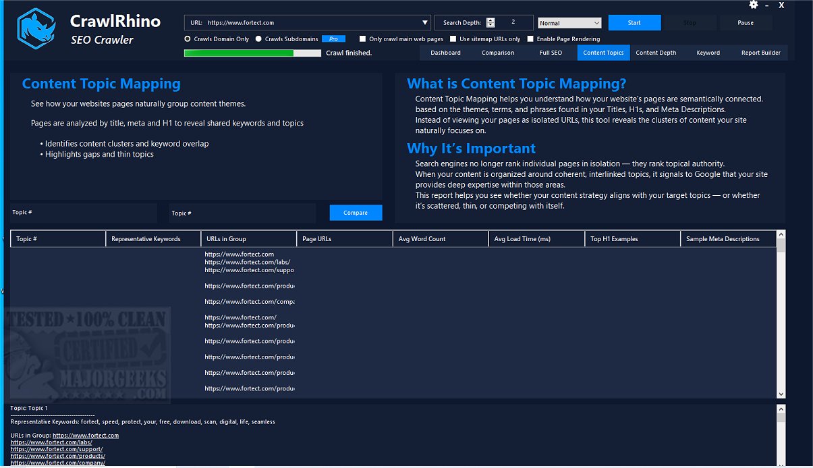Enable Use sitemap URLs only
The height and width of the screenshot is (468, 813).
click(453, 39)
